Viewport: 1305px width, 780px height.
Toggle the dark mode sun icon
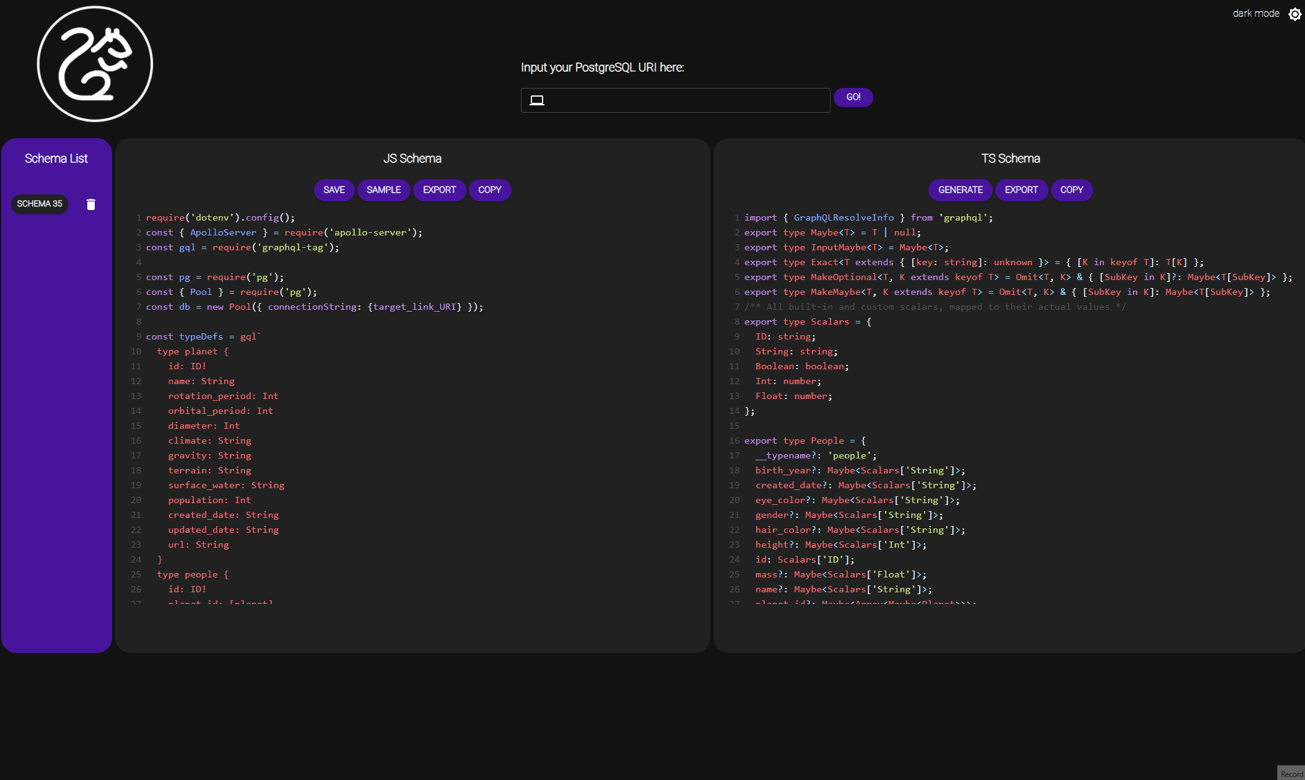pyautogui.click(x=1294, y=14)
